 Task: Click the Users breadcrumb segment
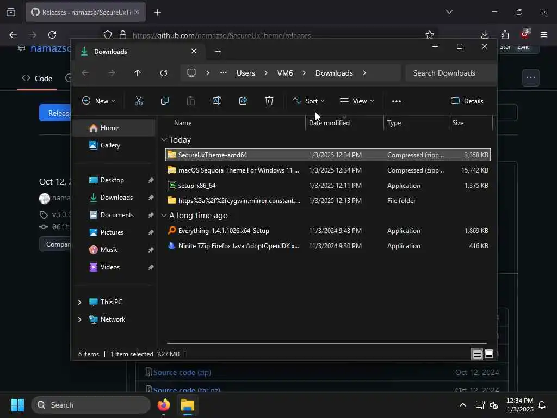(246, 73)
